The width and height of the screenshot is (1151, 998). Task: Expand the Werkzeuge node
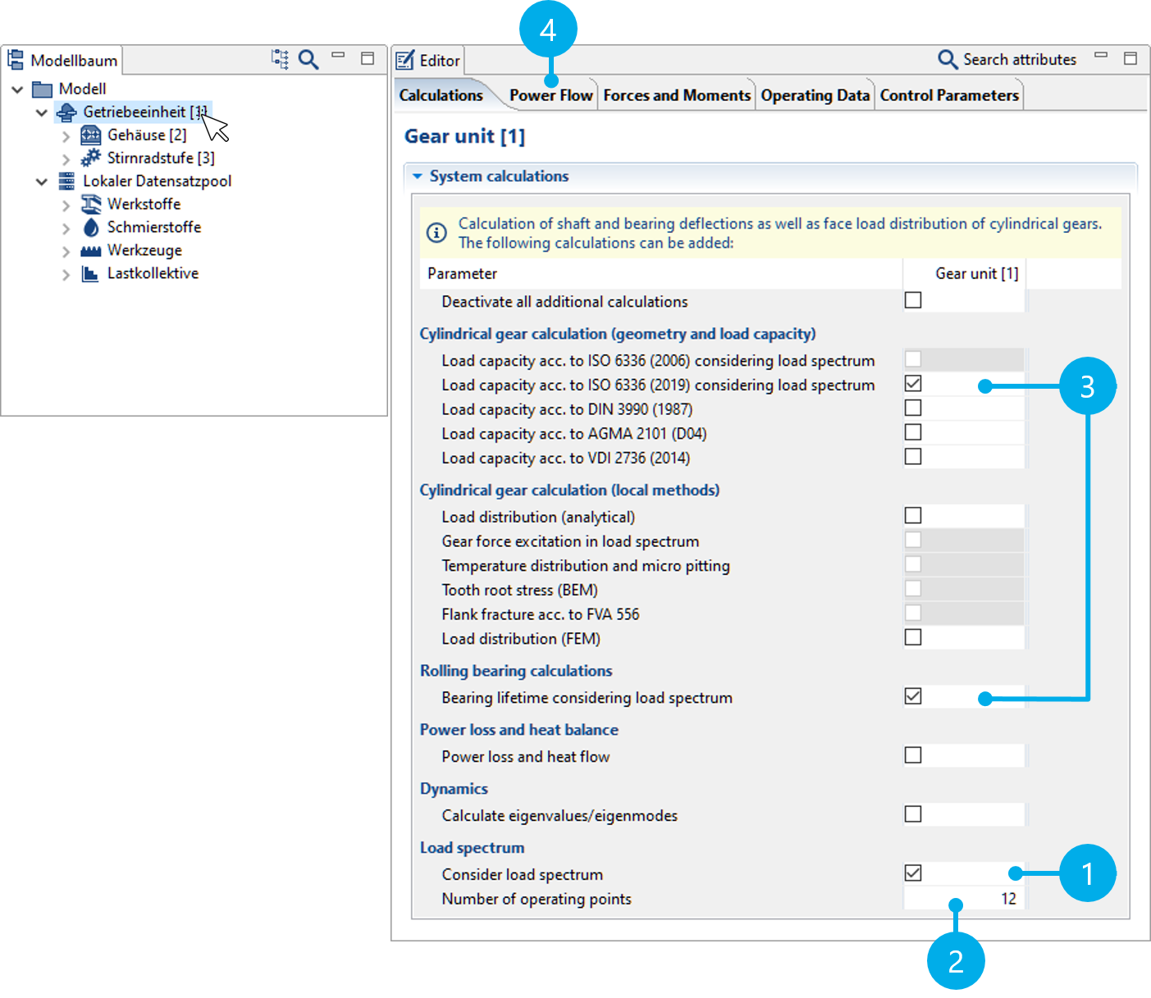66,252
